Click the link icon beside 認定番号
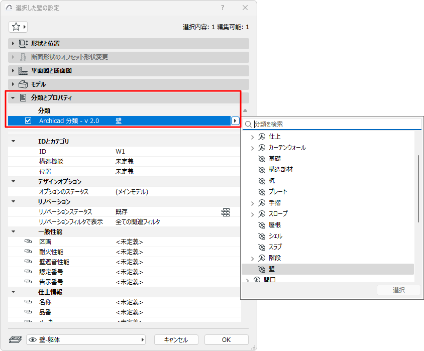 pyautogui.click(x=28, y=272)
